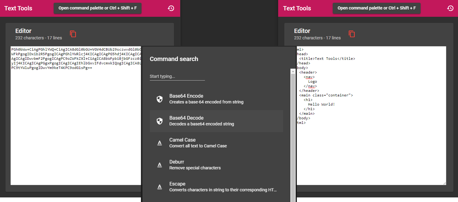458x202 pixels.
Task: Copy the right editor contents using copy icon
Action: coord(352,34)
